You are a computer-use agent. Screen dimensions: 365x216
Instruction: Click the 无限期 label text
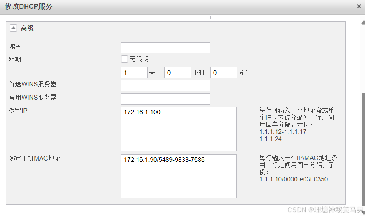point(139,59)
